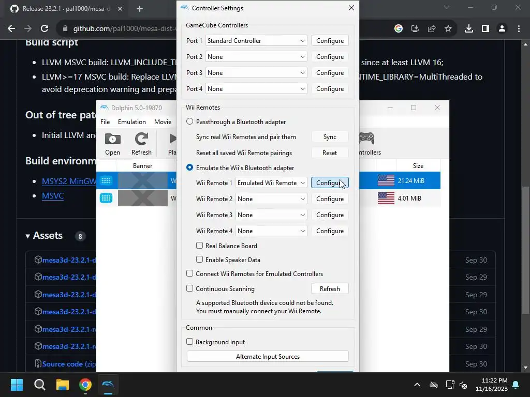Toggle Chrome side panel icon
530x397 pixels.
coord(485,29)
